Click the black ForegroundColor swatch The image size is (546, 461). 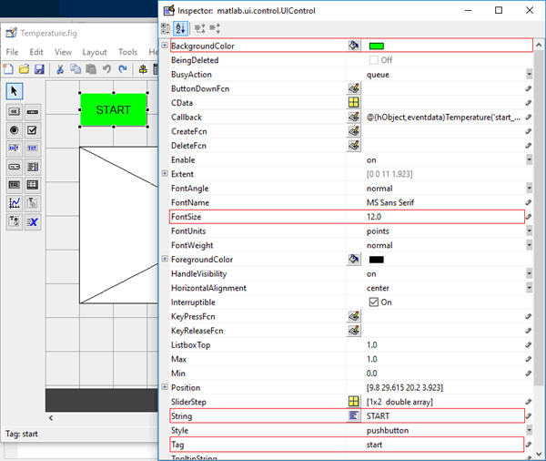377,260
